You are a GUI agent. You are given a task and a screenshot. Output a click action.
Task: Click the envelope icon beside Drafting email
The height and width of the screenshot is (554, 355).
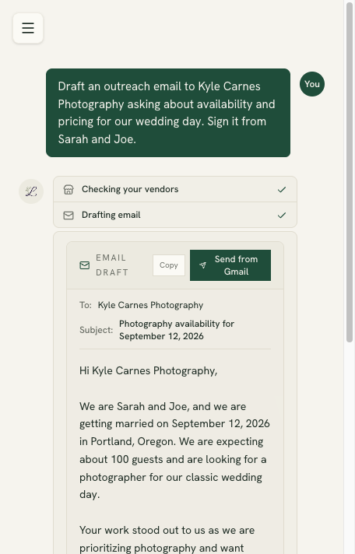click(69, 216)
